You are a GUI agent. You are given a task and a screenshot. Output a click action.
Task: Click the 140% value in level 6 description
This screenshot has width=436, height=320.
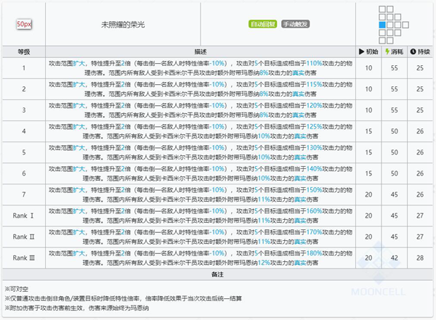[x=314, y=169]
